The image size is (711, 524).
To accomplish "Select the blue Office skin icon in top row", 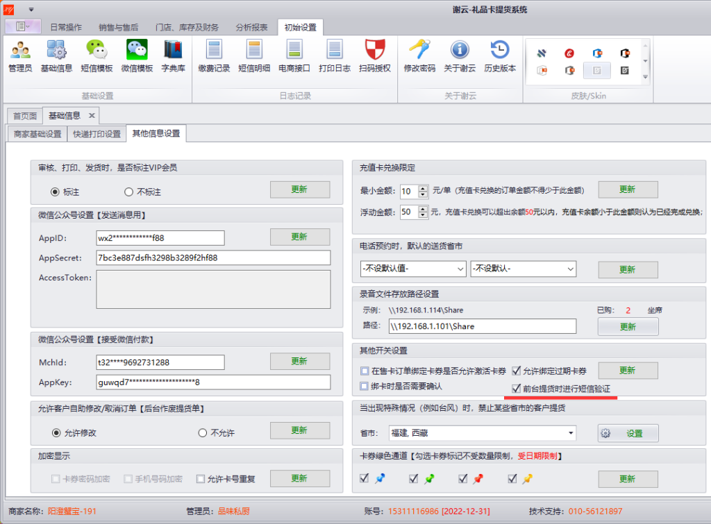I will tap(597, 53).
